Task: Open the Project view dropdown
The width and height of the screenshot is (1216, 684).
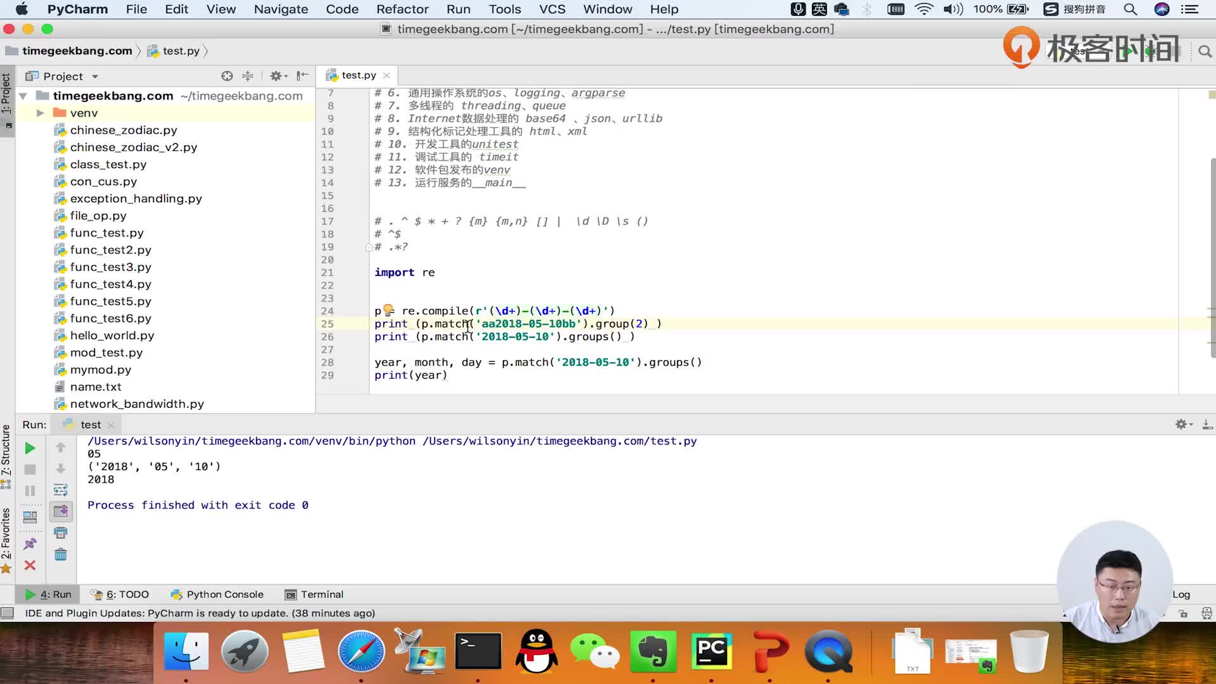Action: (x=95, y=77)
